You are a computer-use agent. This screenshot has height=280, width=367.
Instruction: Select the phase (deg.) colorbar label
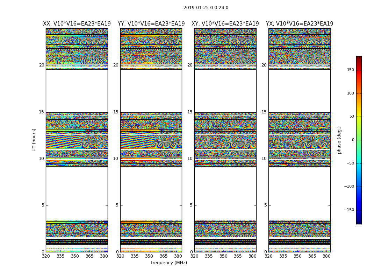[339, 140]
